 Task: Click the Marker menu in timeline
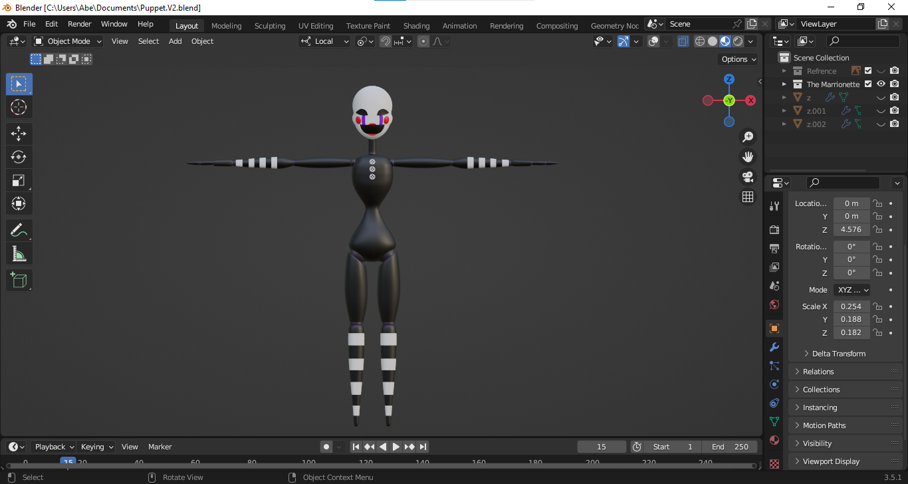(x=160, y=447)
